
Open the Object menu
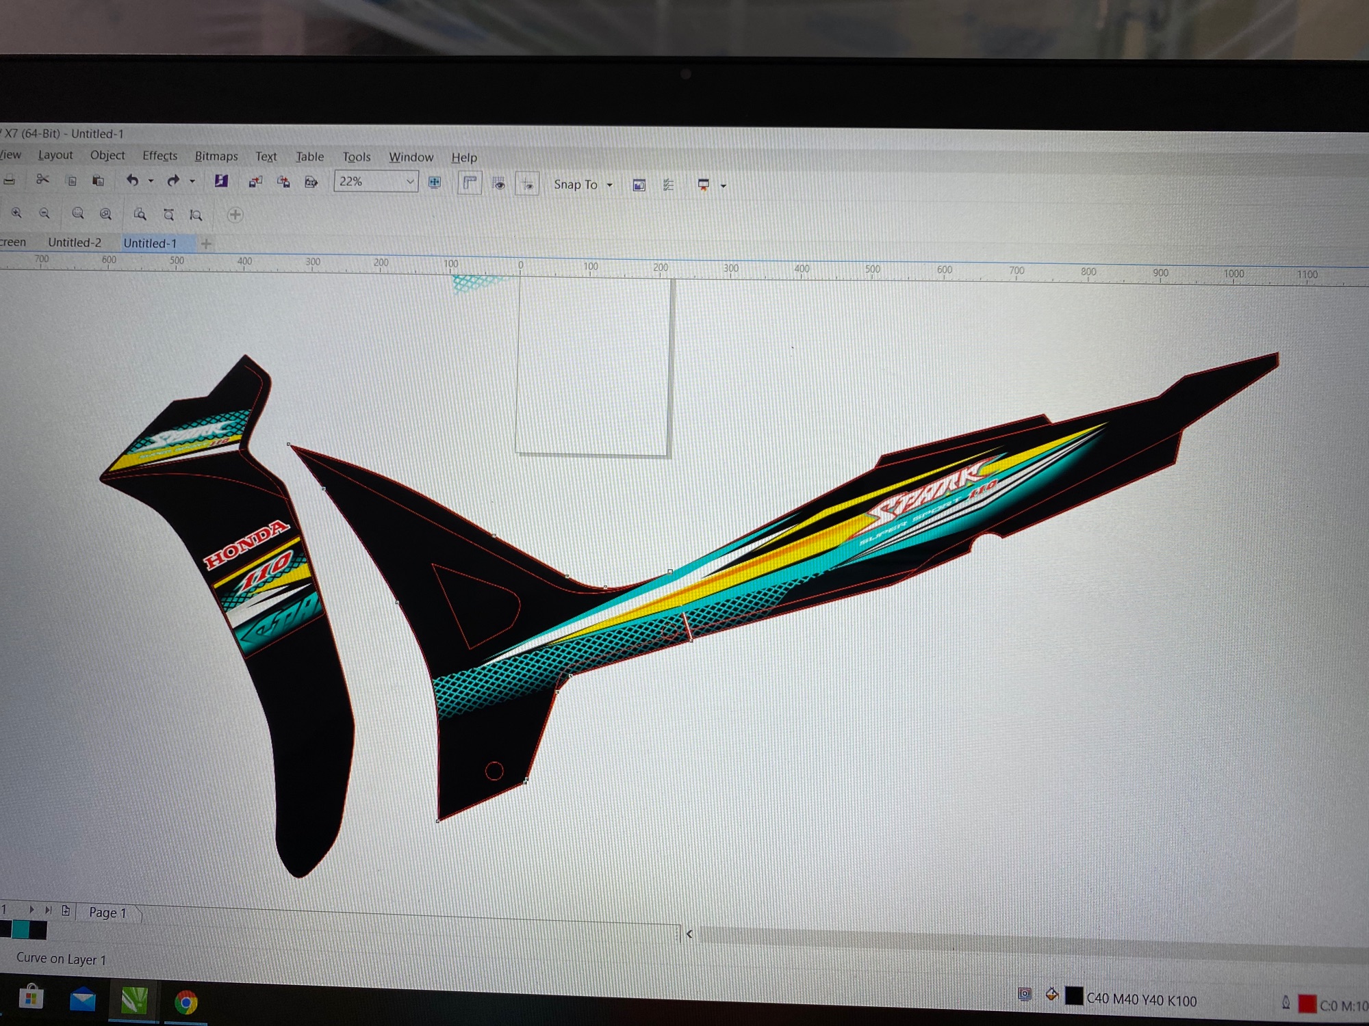tap(107, 155)
